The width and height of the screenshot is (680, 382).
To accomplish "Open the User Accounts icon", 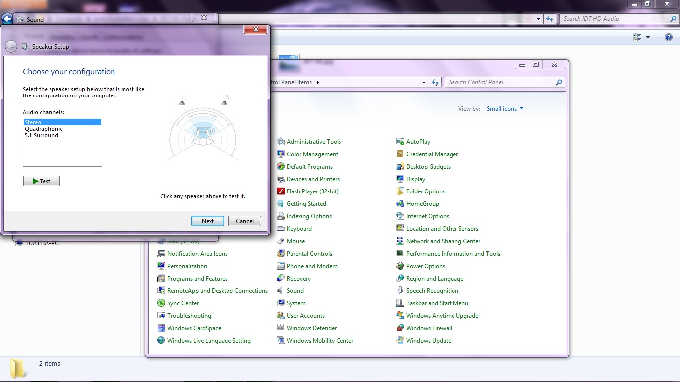I will point(281,316).
